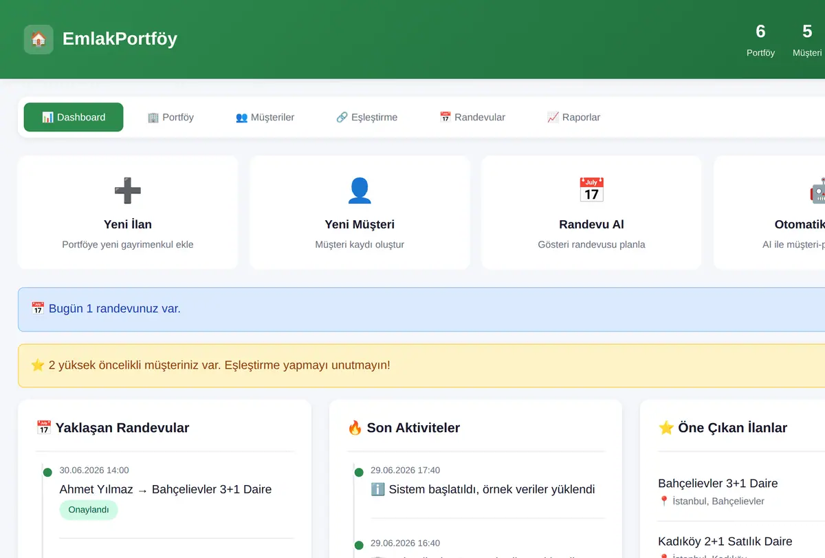The width and height of the screenshot is (825, 558).
Task: Click the star icon in high-priority alert
Action: (x=38, y=365)
